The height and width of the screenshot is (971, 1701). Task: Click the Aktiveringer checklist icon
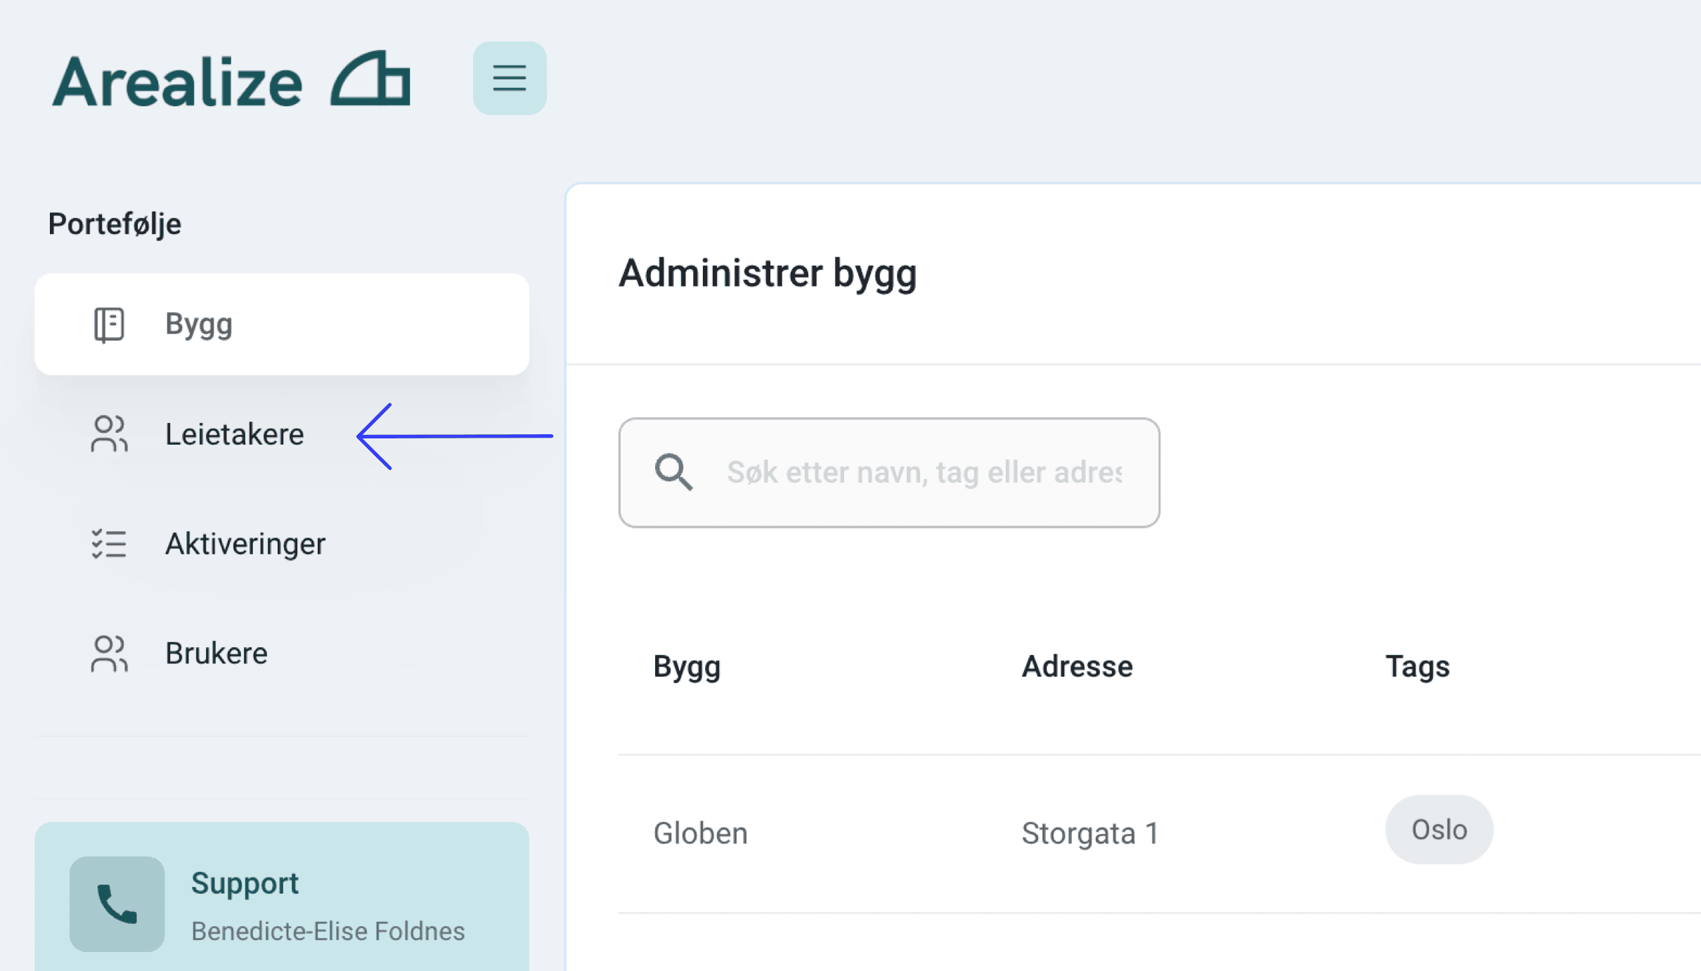pyautogui.click(x=109, y=544)
